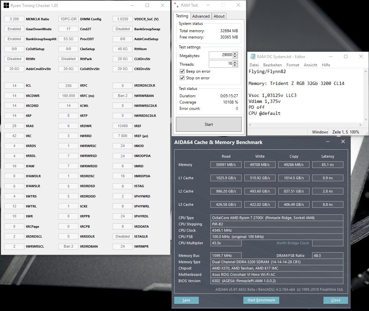Screen dimensions: 369x311
Task: Close the AIDA64 Cache & Memory Benchmark window
Action: 343,141
